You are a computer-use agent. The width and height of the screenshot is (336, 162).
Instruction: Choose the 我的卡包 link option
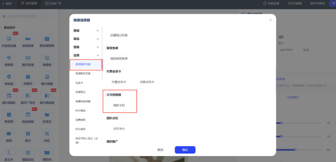(119, 105)
